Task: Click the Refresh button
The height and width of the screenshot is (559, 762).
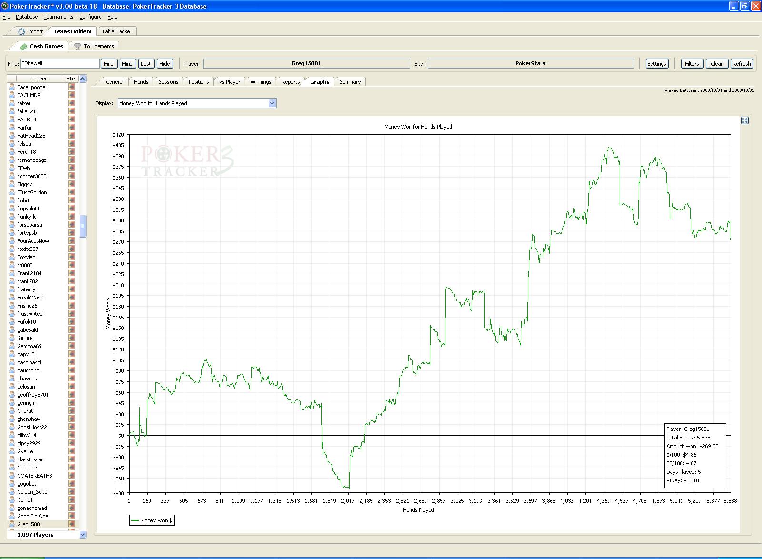Action: coord(742,64)
